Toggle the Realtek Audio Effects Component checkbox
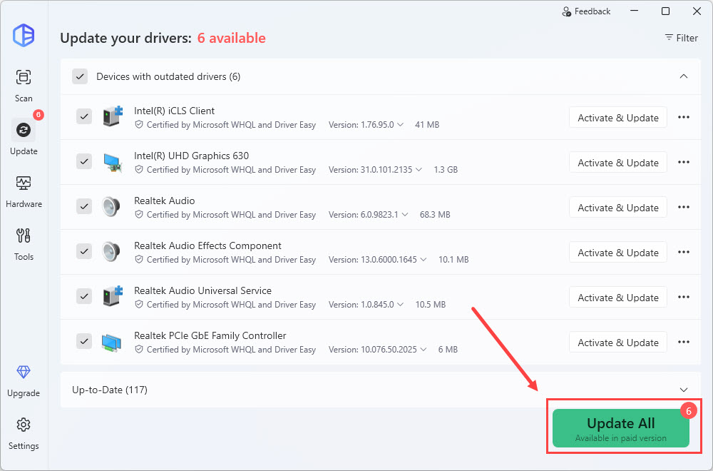Viewport: 713px width, 471px height. [x=84, y=252]
